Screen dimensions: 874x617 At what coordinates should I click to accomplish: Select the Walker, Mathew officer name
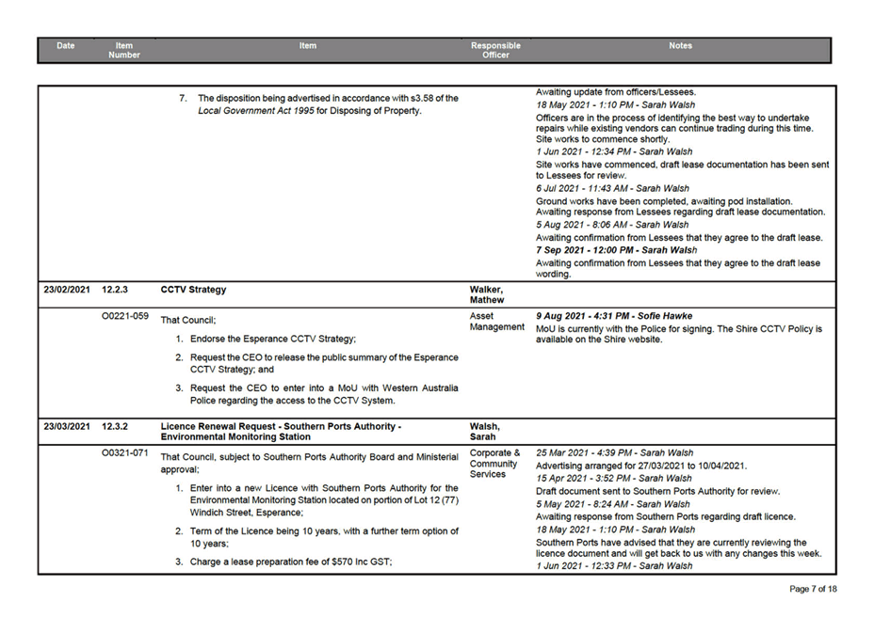coord(486,294)
